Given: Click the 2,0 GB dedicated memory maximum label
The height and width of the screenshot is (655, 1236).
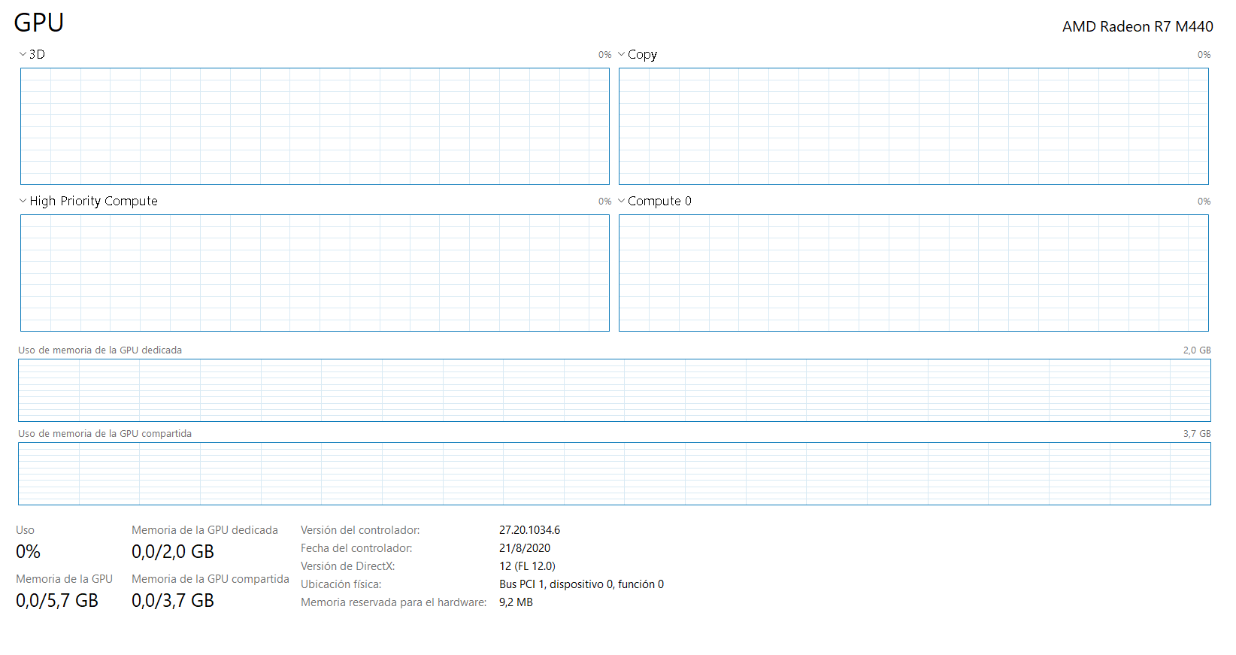Looking at the screenshot, I should (1197, 350).
